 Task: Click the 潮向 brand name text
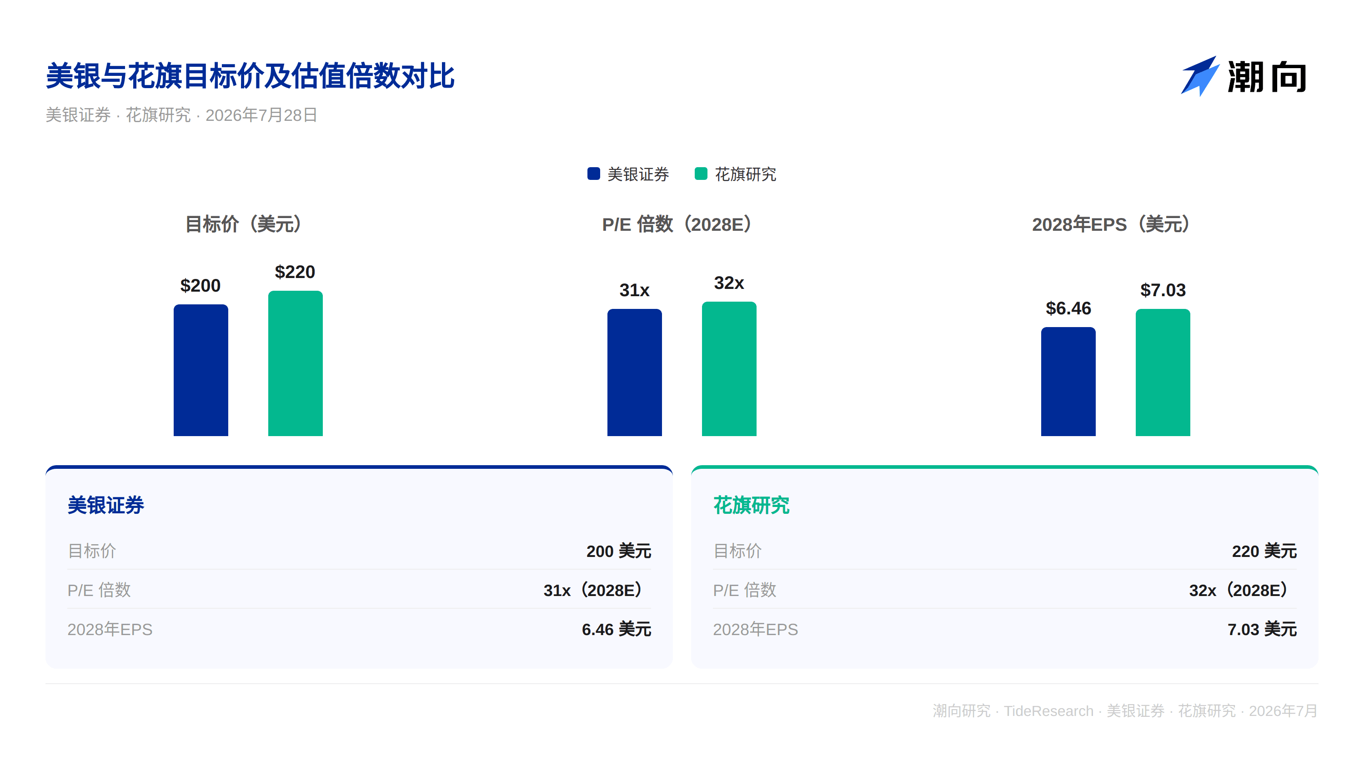pos(1267,77)
